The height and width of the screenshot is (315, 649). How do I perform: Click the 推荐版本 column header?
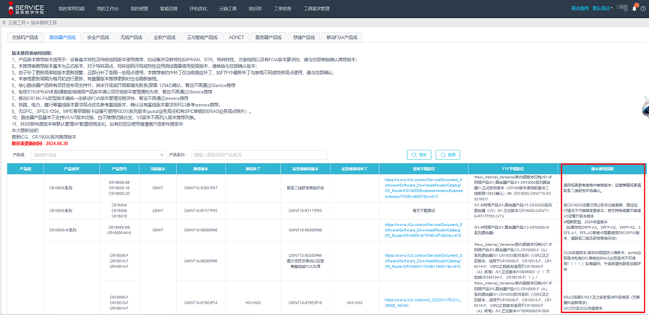point(201,169)
